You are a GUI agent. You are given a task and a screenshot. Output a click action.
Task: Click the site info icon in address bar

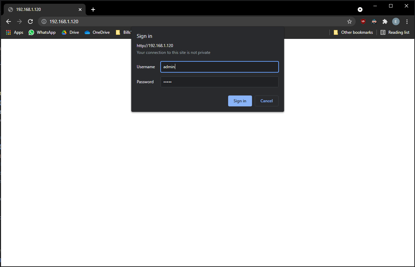44,21
